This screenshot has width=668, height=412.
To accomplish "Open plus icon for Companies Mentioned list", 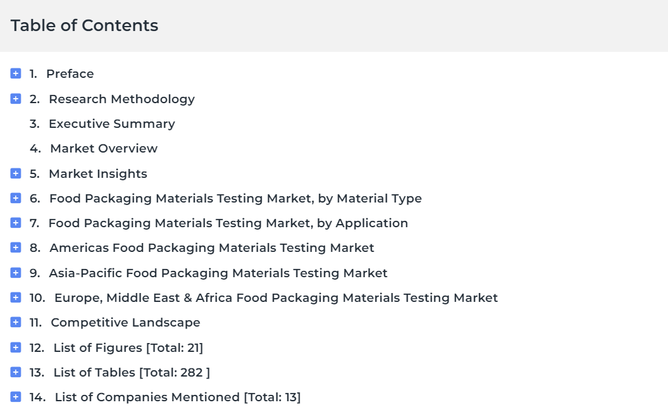I will point(16,397).
